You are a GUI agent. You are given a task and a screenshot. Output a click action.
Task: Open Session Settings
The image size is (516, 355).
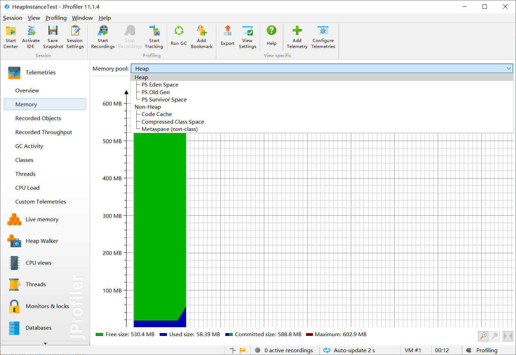point(75,37)
